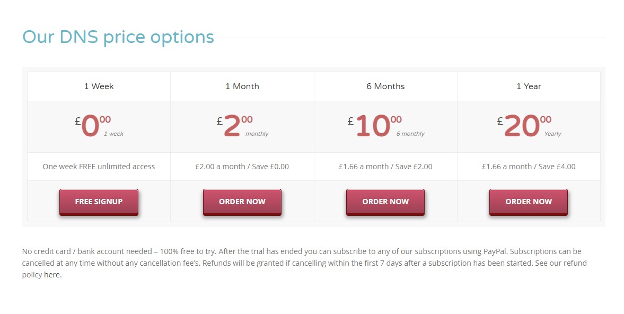This screenshot has width=624, height=314.
Task: Click '£2.00 a month / Save £0.00' text
Action: tap(242, 167)
